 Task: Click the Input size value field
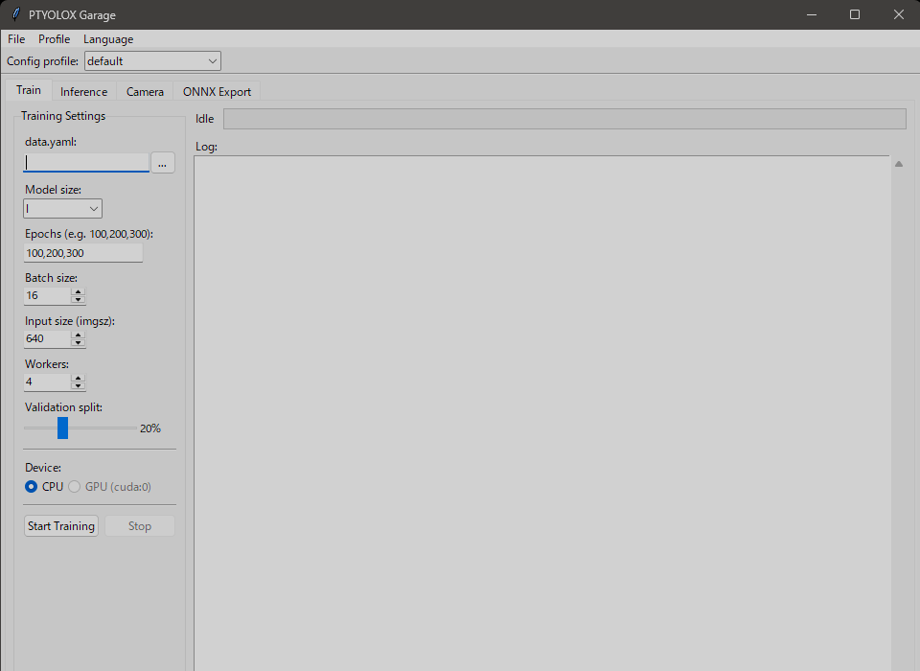tap(47, 338)
